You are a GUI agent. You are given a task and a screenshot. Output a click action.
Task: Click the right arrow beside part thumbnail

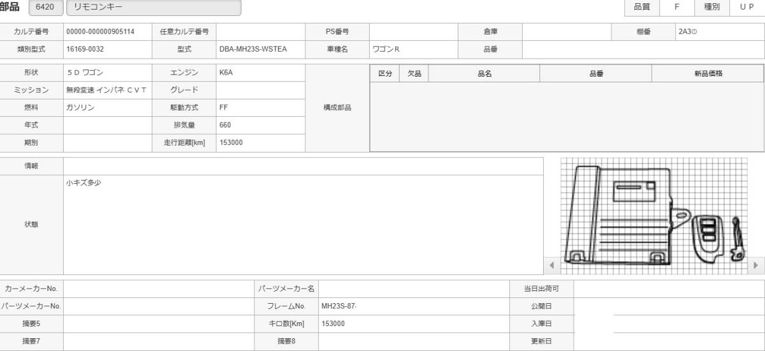pos(756,265)
